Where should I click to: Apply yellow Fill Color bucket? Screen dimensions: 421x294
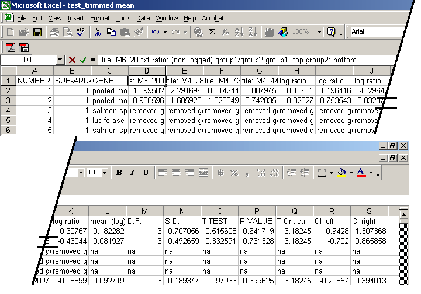coord(341,173)
